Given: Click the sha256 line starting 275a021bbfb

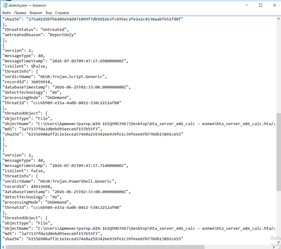Looking at the screenshot, I should [93, 19].
